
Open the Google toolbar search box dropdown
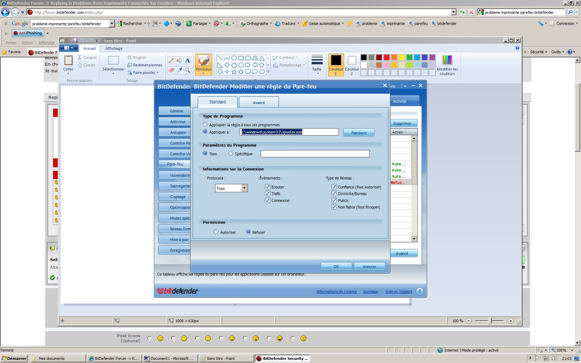point(112,24)
